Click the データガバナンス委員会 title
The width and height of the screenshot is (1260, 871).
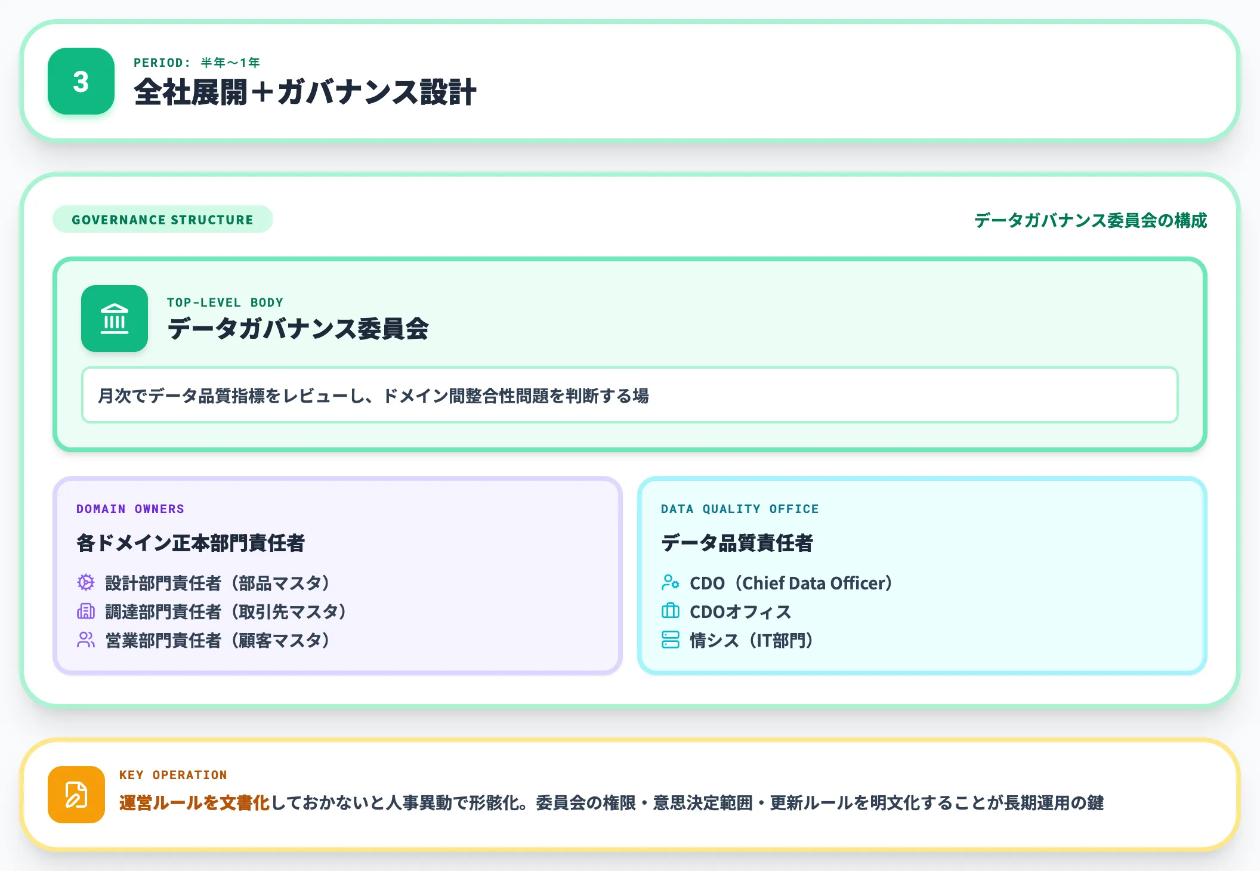point(298,329)
